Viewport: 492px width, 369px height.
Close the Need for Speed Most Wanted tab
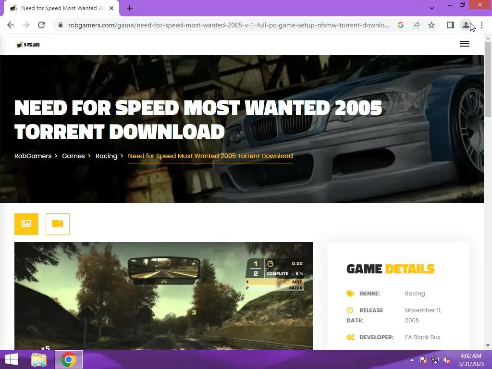(x=111, y=9)
